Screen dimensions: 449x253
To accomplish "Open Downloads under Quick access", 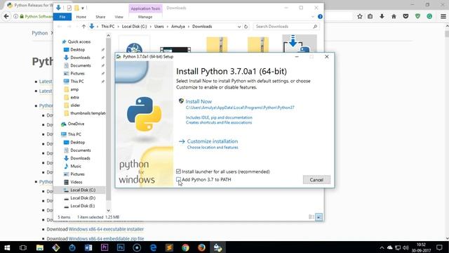I will point(80,58).
